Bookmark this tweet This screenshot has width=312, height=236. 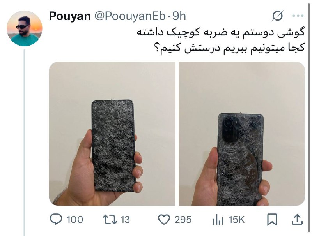click(x=272, y=220)
